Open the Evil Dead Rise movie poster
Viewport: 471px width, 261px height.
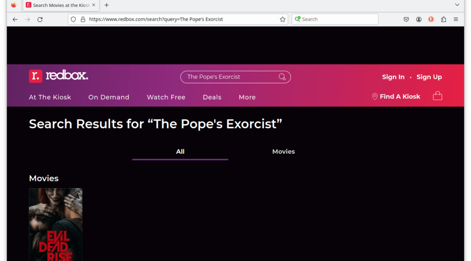(x=55, y=224)
